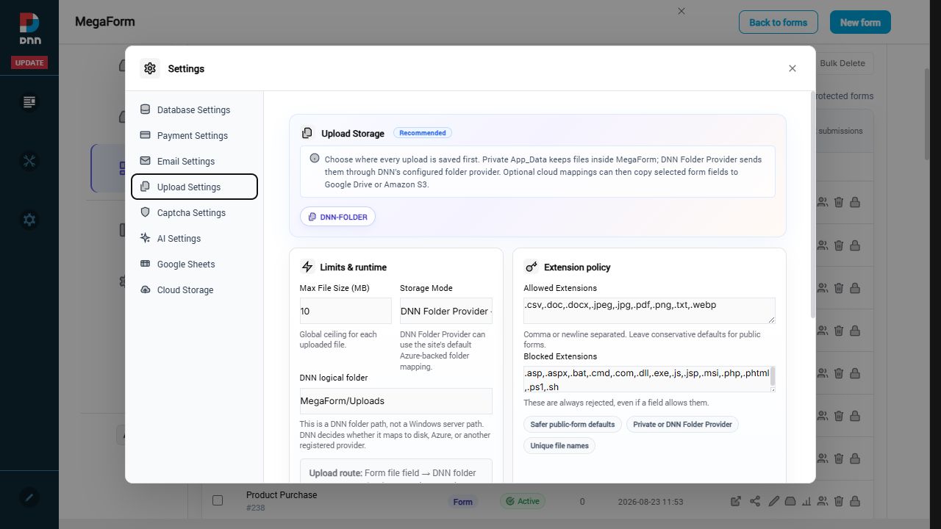View Product Purchase statistics chart icon

(x=806, y=502)
